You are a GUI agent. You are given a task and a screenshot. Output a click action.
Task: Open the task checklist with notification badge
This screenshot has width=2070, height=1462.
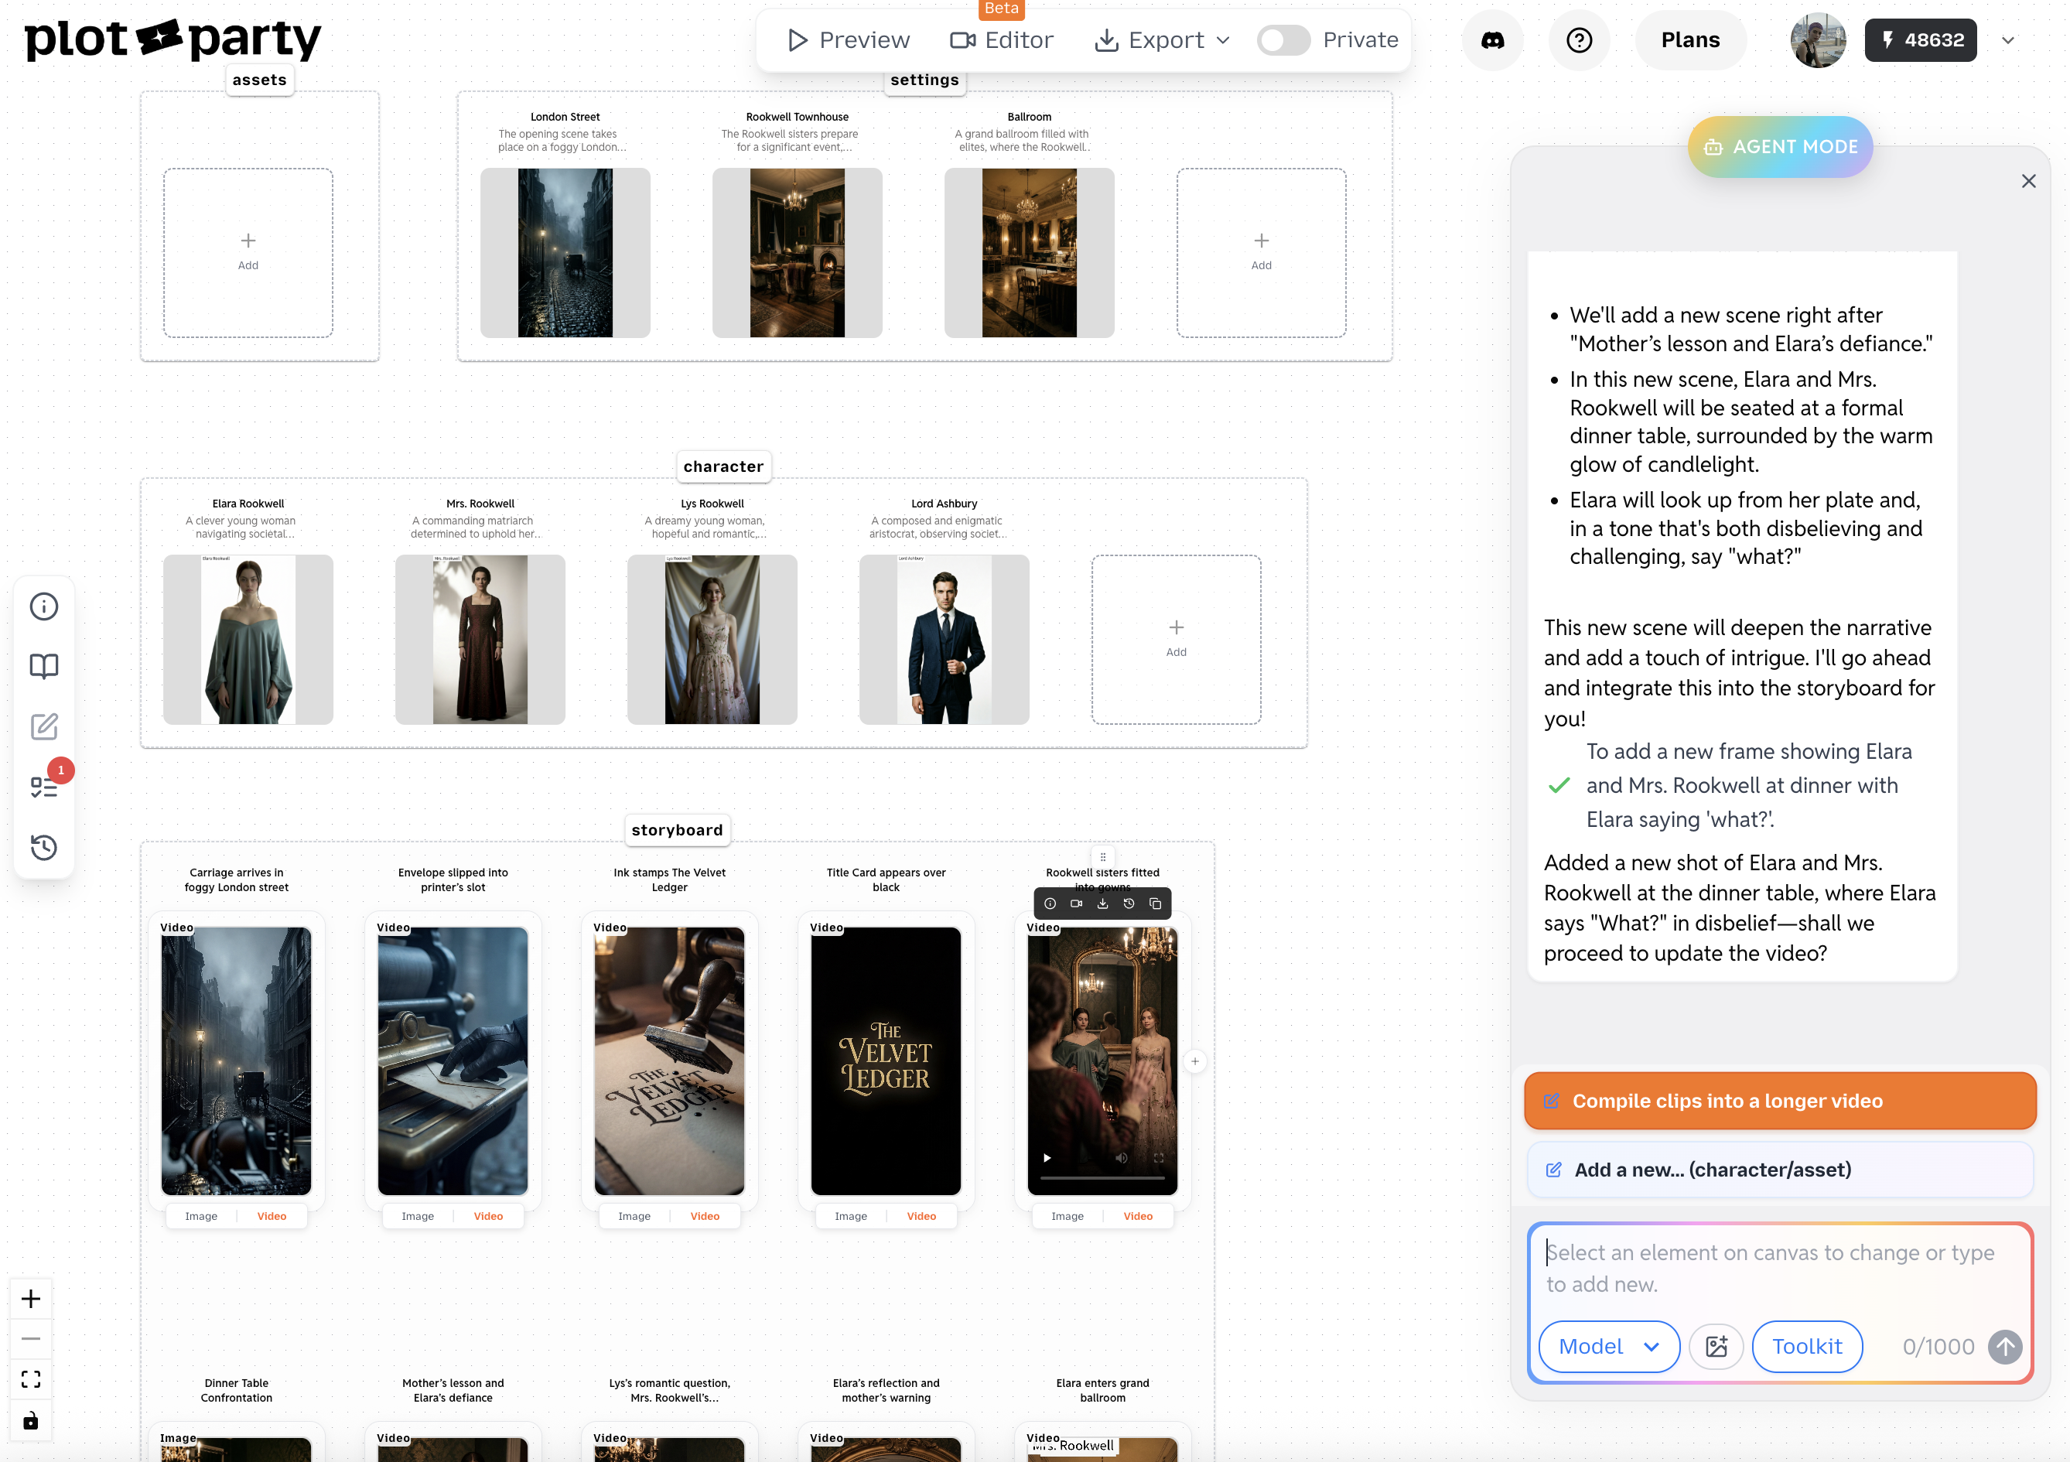tap(43, 787)
